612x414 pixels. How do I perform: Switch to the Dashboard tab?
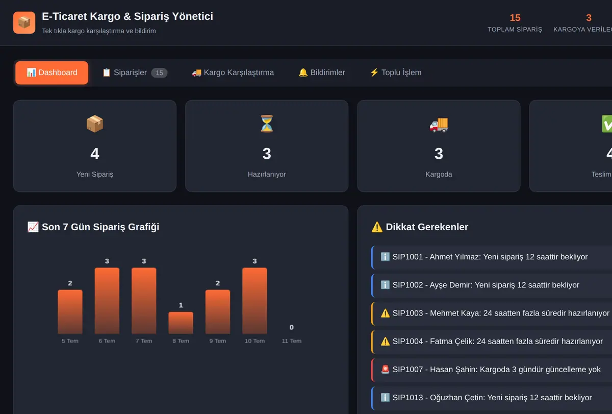pyautogui.click(x=52, y=72)
